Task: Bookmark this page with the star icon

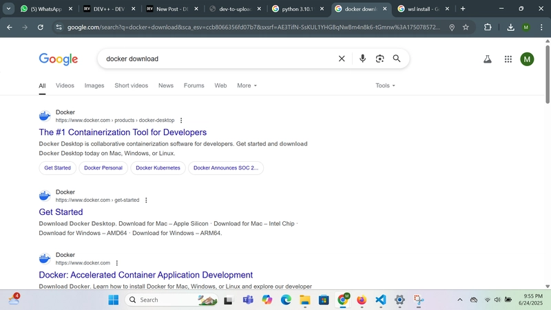Action: coord(466,27)
